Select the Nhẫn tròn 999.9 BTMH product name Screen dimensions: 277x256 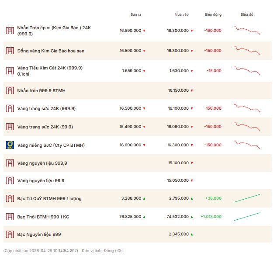(41, 90)
